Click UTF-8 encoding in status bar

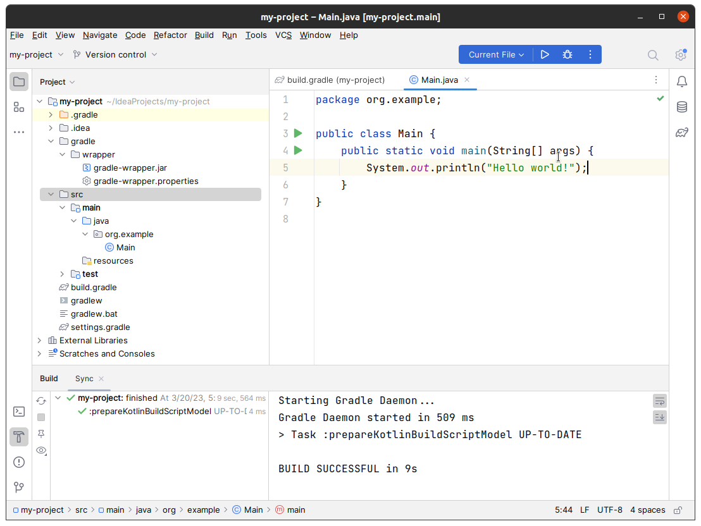pos(609,510)
